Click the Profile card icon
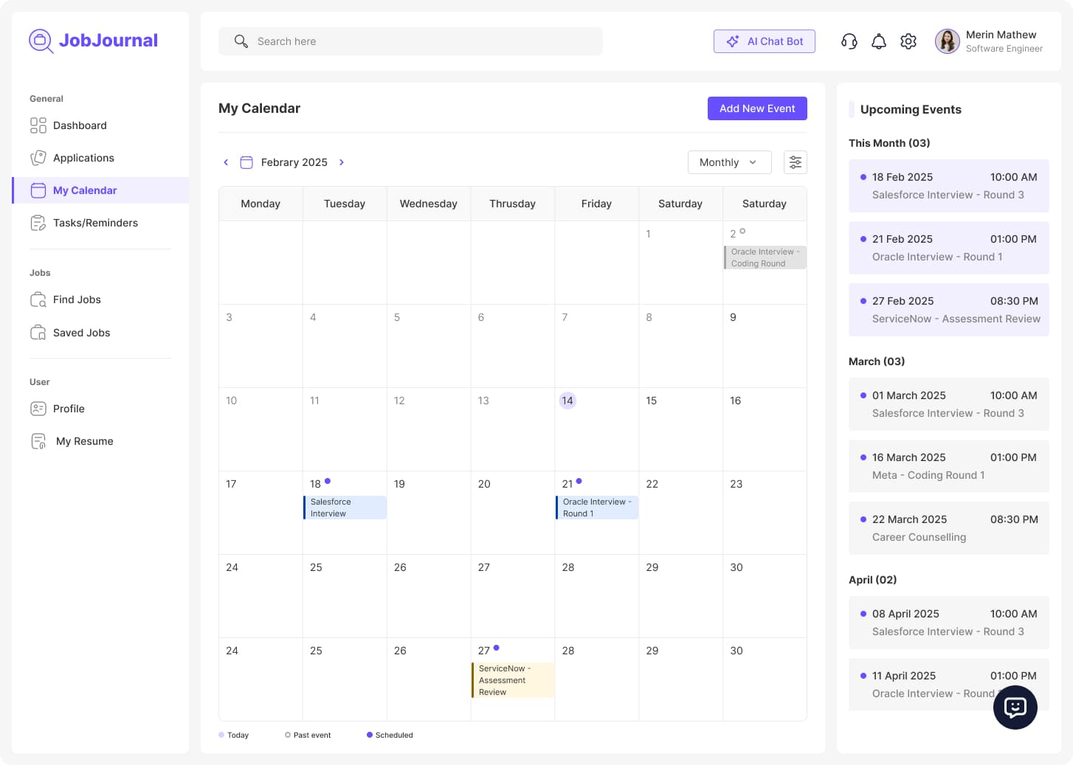 pyautogui.click(x=38, y=409)
